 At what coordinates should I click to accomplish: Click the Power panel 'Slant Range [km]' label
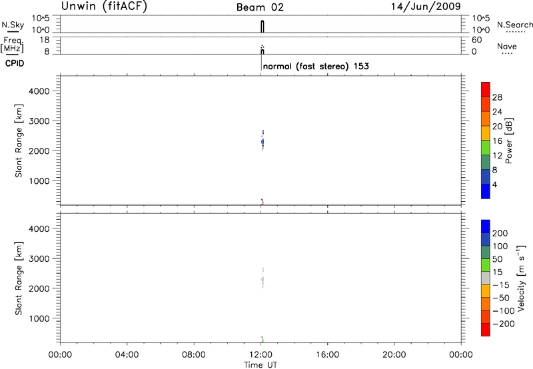pyautogui.click(x=19, y=141)
